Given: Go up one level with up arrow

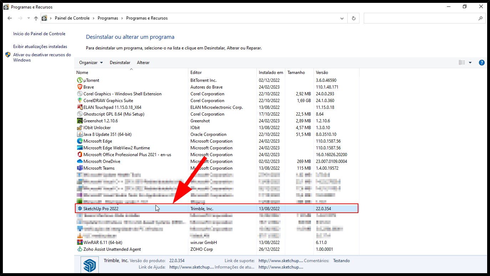Looking at the screenshot, I should click(36, 18).
